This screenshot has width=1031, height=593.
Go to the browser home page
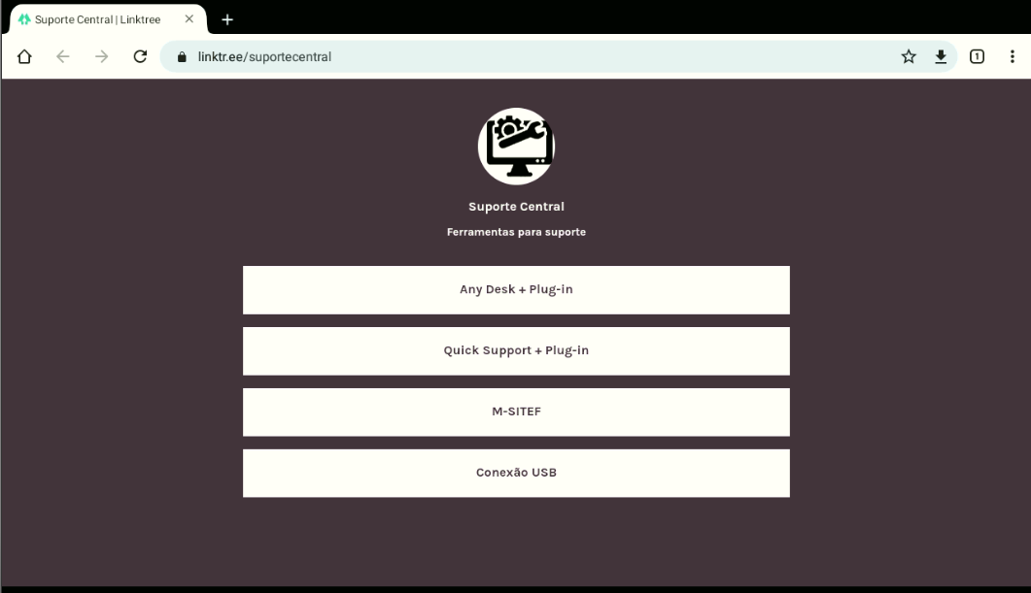point(24,56)
